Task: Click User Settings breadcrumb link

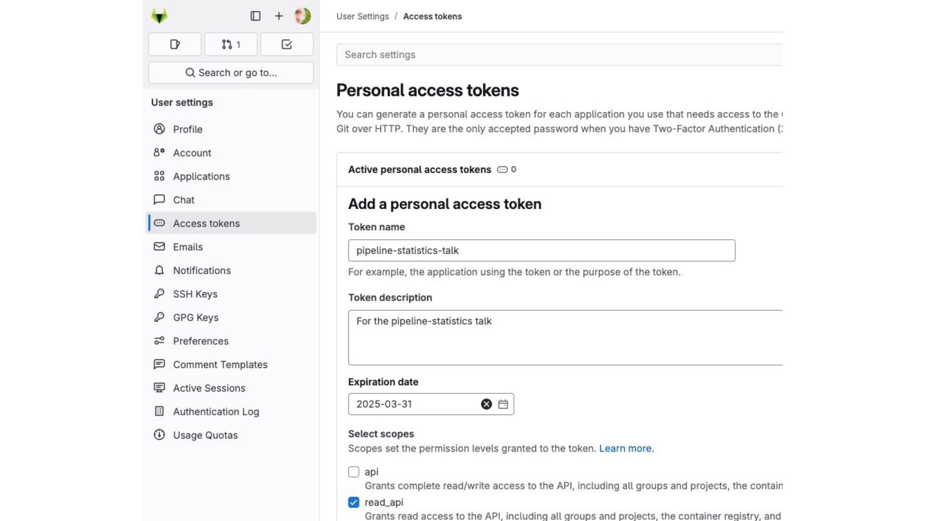Action: pyautogui.click(x=363, y=16)
